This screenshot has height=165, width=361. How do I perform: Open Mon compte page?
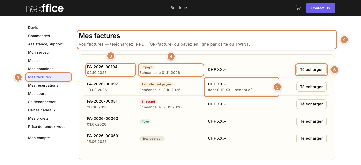(x=39, y=138)
